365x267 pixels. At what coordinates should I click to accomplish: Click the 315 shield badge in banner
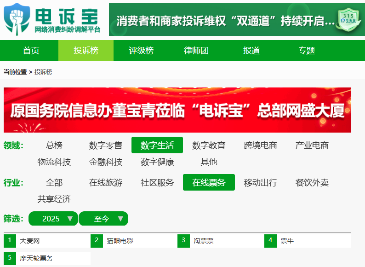348,20
